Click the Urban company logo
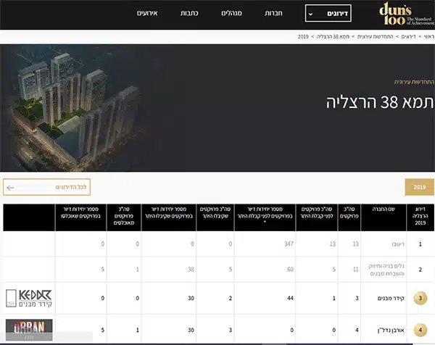This screenshot has width=435, height=345. pos(29,330)
